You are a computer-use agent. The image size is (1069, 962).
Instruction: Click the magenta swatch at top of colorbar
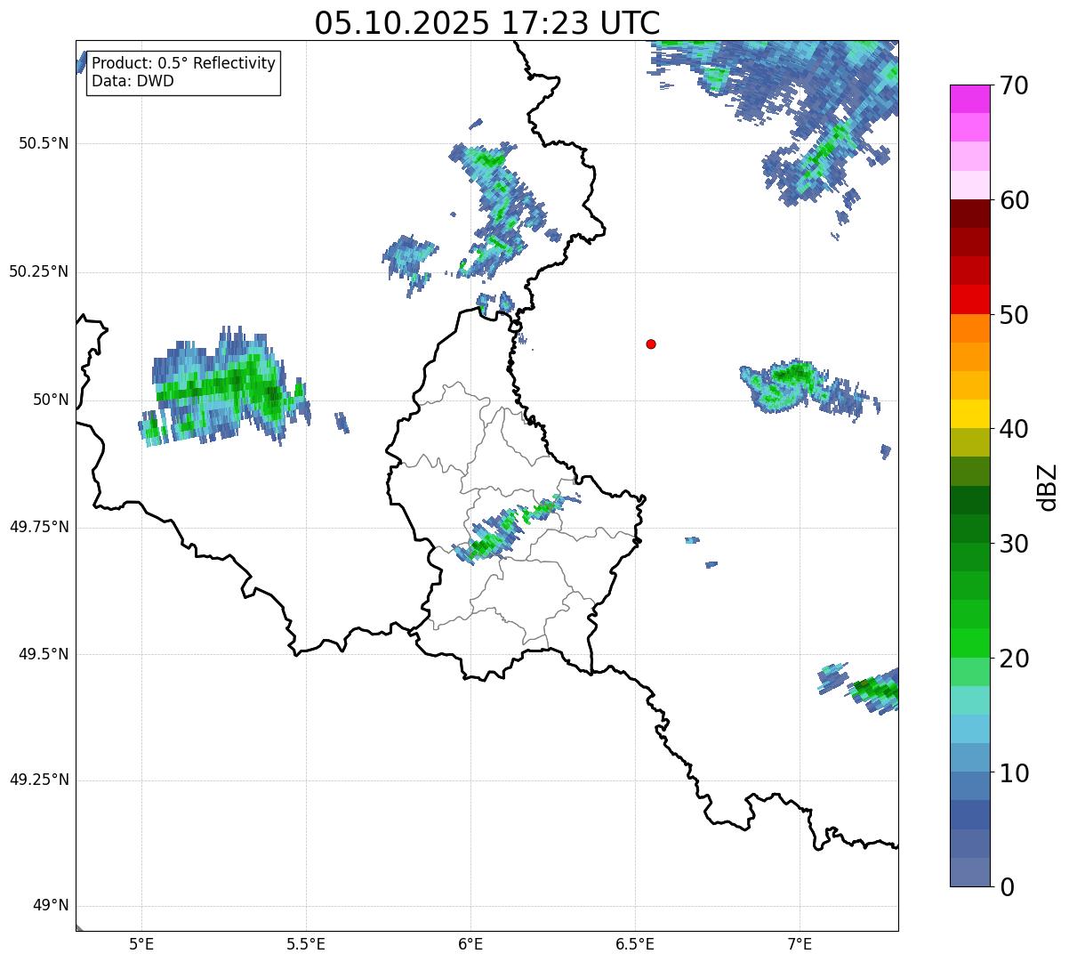click(x=969, y=99)
